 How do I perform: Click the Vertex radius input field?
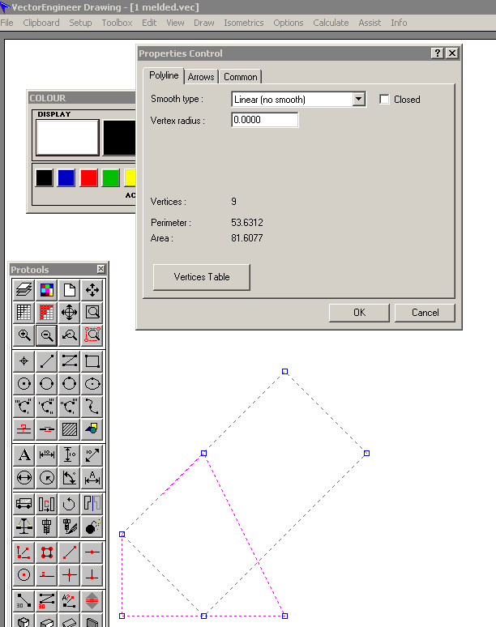[265, 120]
